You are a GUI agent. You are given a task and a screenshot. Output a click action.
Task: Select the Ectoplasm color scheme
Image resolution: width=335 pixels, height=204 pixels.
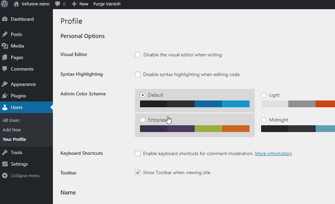click(x=143, y=120)
